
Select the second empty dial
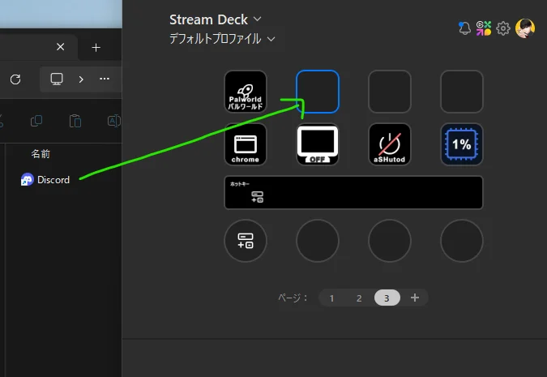[x=318, y=241]
